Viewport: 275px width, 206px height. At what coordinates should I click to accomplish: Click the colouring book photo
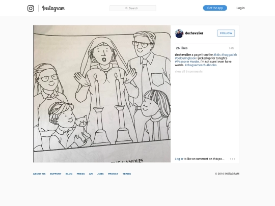102,94
